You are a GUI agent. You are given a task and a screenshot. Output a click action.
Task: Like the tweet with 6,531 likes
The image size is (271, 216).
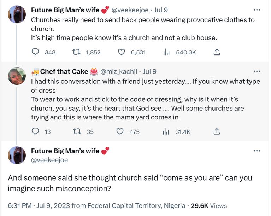pyautogui.click(x=121, y=52)
